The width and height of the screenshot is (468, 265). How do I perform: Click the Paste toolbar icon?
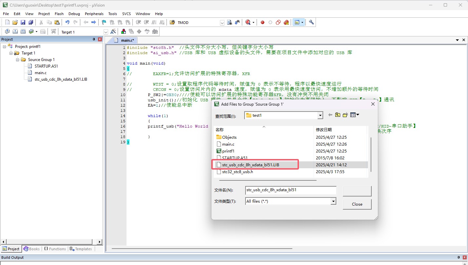click(57, 22)
